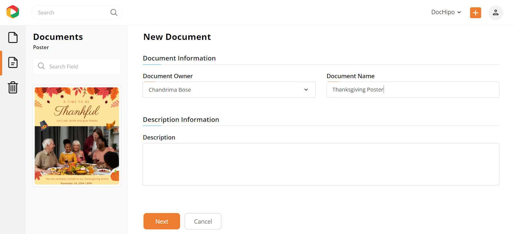Focus the top Search input box
The height and width of the screenshot is (234, 514).
point(77,13)
